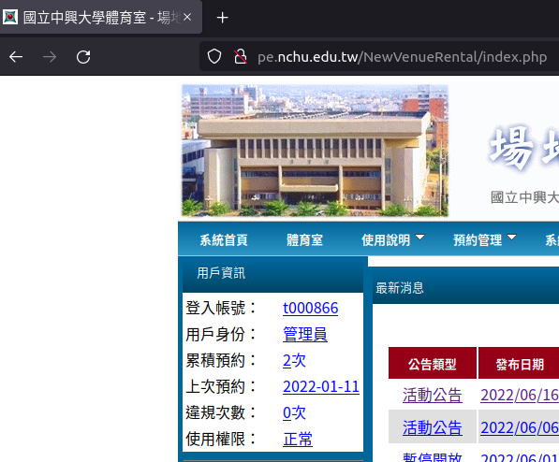Click the 累積預約 label
The image size is (559, 462).
point(221,361)
